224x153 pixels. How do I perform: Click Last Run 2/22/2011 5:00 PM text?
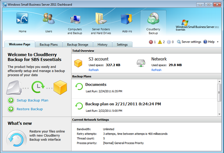pyautogui.click(x=104, y=111)
